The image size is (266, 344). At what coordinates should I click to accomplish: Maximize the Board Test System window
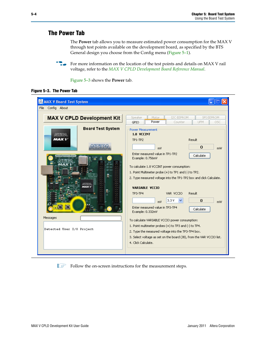tap(218, 102)
